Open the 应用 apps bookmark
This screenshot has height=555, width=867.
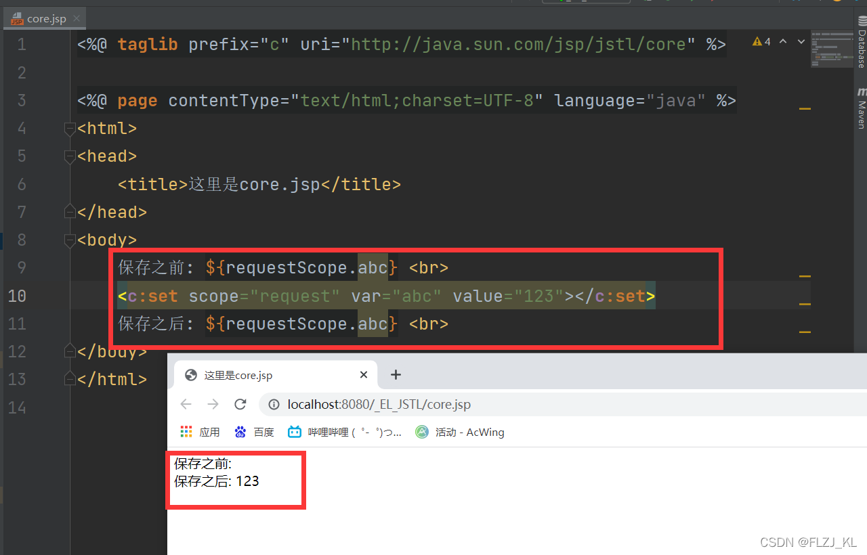click(x=200, y=432)
